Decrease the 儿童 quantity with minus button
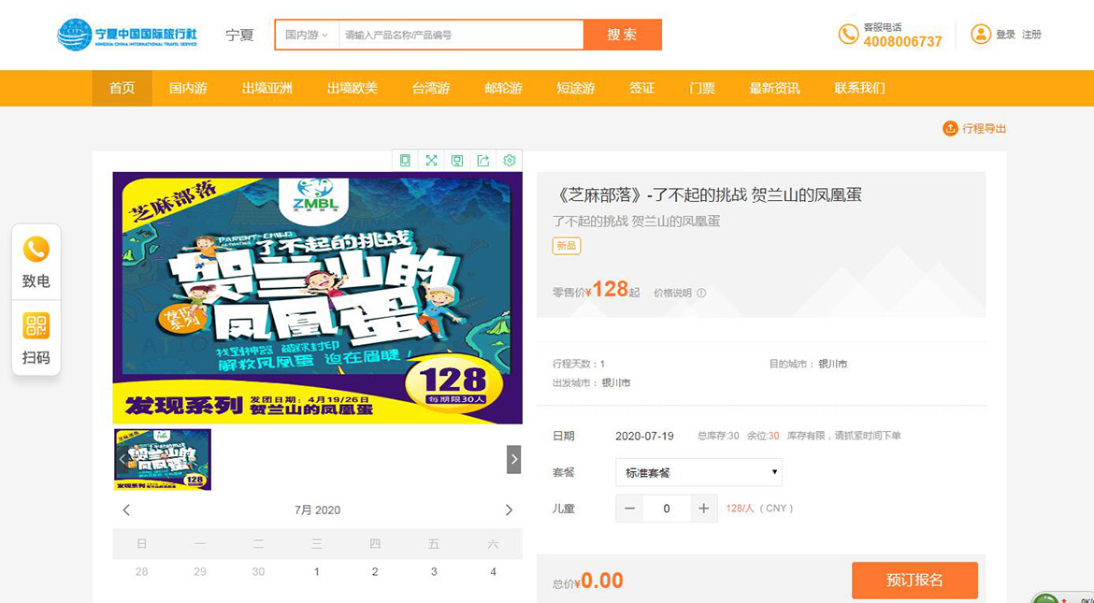The width and height of the screenshot is (1094, 603). (629, 509)
